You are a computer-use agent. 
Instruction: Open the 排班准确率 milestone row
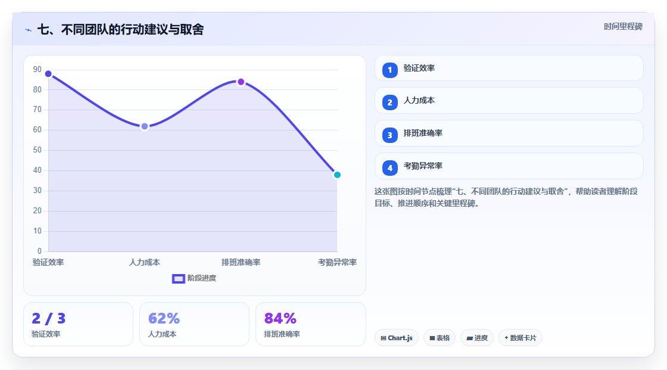509,133
